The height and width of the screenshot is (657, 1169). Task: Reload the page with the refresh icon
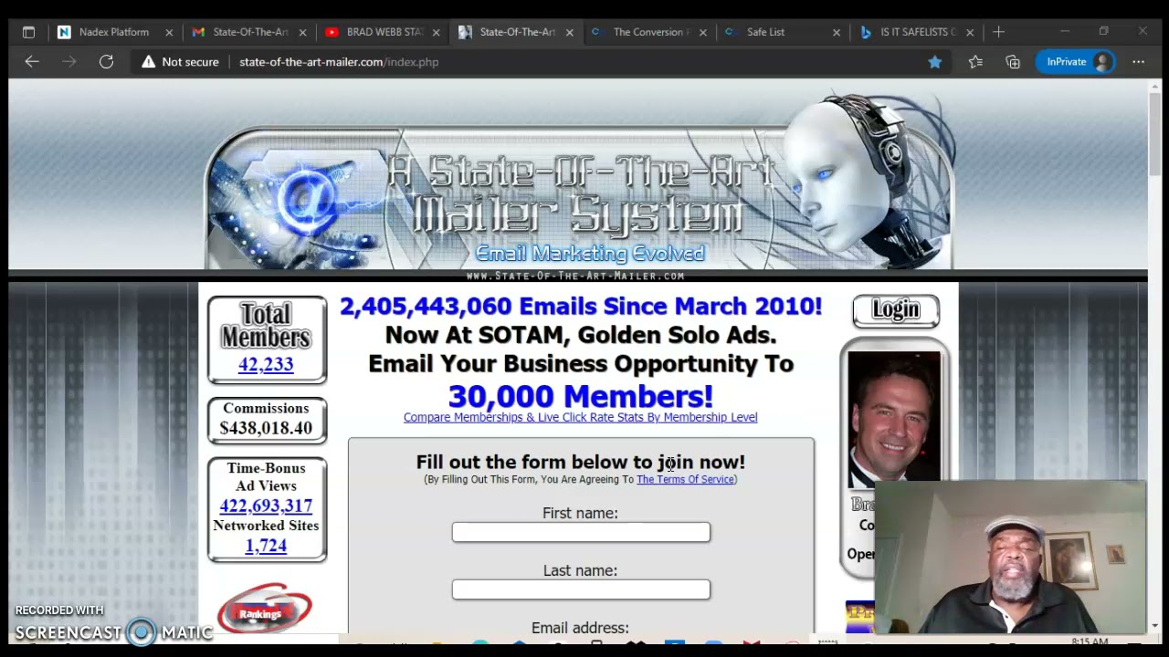click(106, 61)
